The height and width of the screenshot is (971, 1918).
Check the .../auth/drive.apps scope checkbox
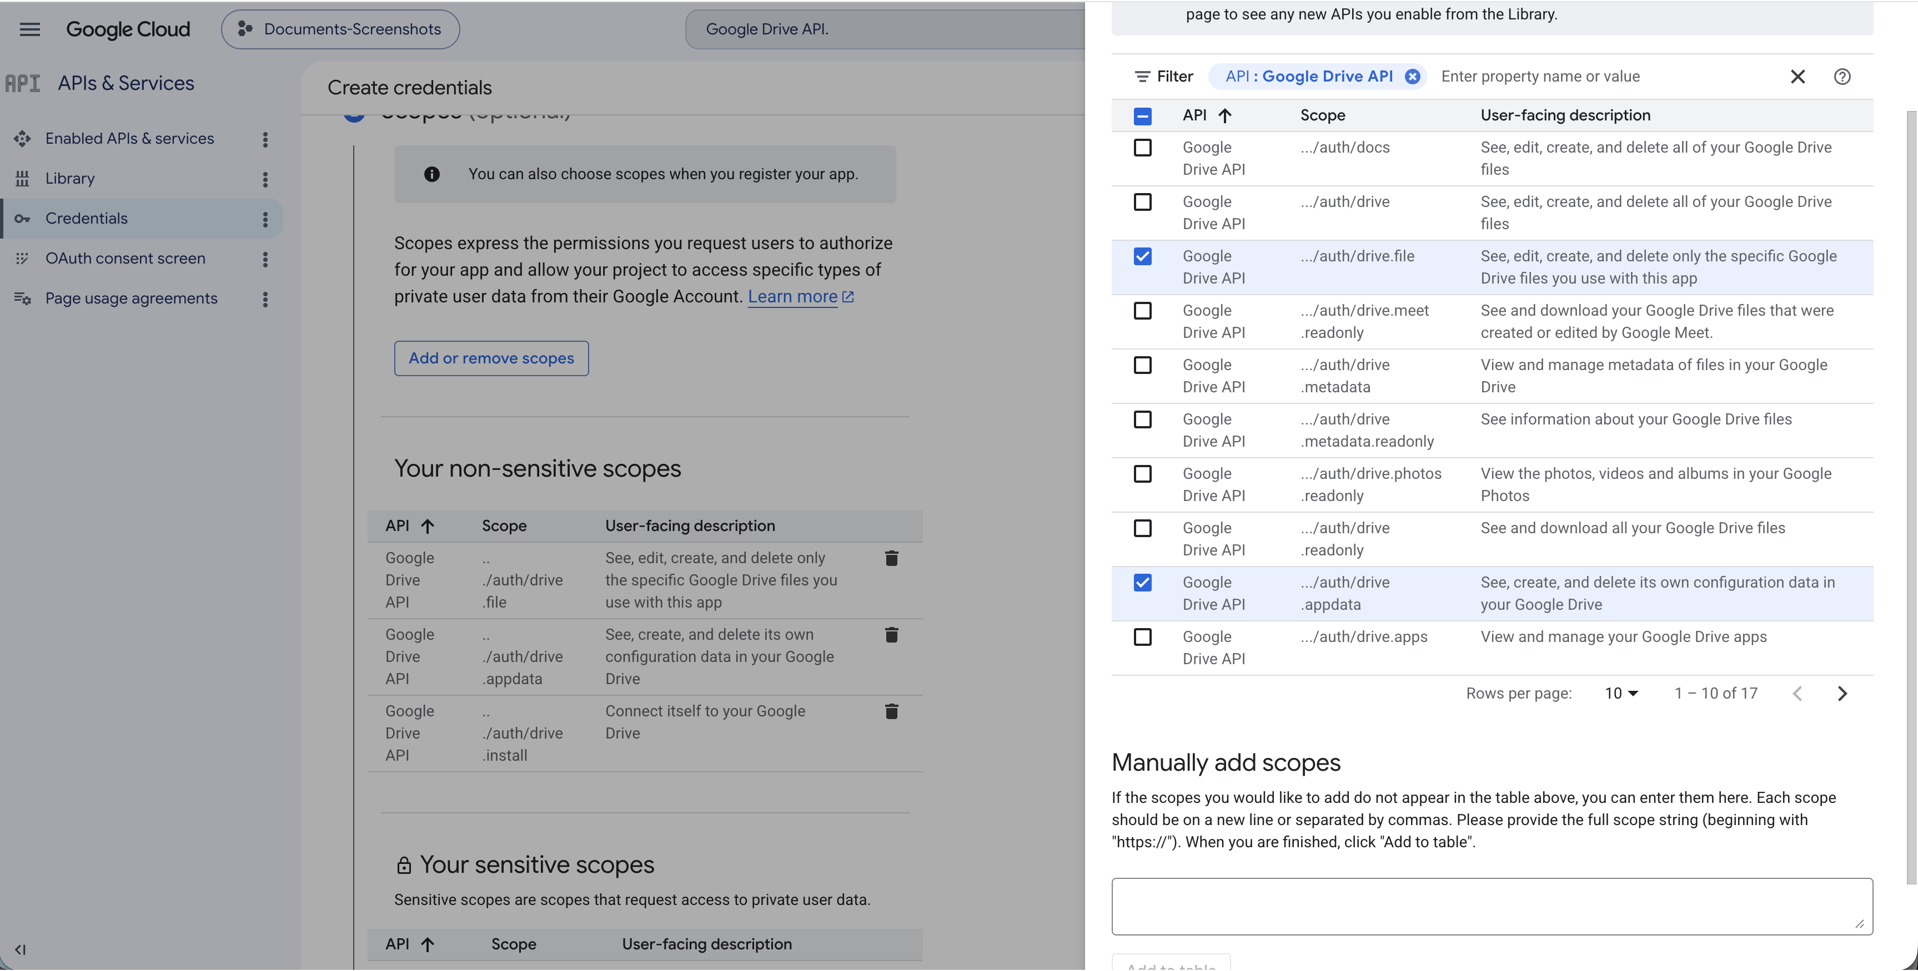[x=1142, y=636]
